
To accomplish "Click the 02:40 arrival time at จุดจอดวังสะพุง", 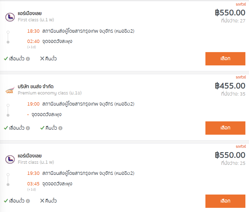I will coord(33,41).
